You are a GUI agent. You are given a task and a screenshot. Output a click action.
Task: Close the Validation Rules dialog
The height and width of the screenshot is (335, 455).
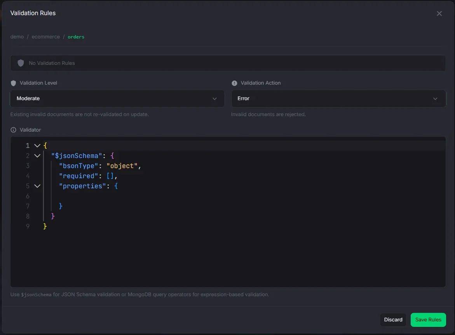[439, 14]
